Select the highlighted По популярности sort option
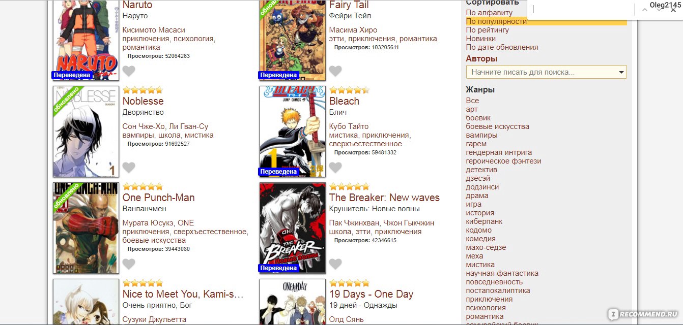Screen dimensions: 683x325 [496, 21]
